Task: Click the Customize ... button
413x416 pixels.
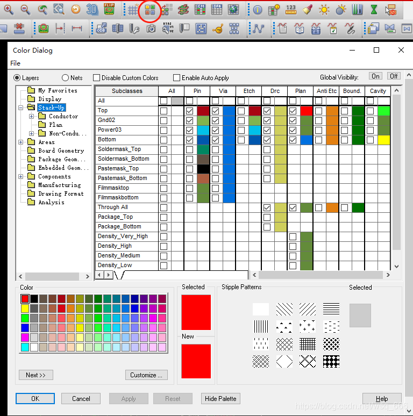Action: [146, 375]
